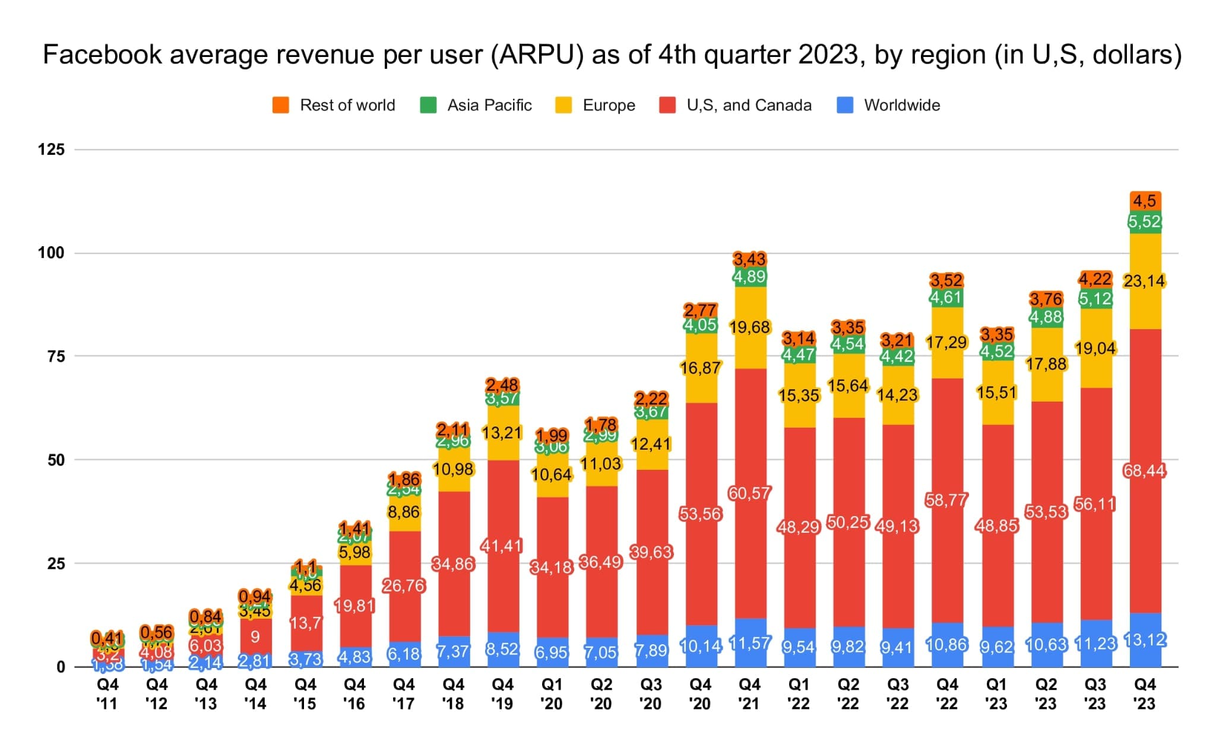Click the blue Worldwide legend swatch
The width and height of the screenshot is (1216, 751).
845,105
